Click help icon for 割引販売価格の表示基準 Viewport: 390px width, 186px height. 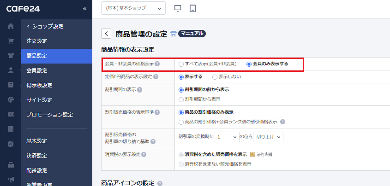tap(157, 112)
